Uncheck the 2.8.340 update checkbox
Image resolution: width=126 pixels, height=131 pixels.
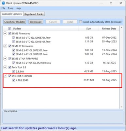pyautogui.click(x=14, y=71)
